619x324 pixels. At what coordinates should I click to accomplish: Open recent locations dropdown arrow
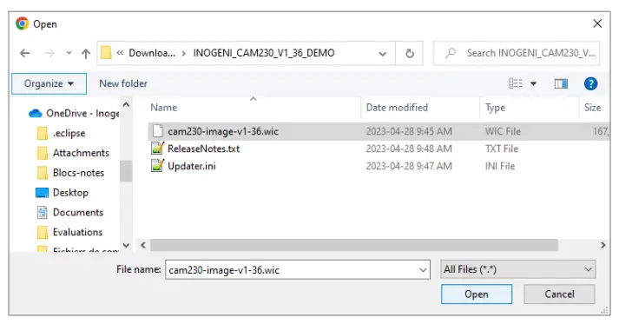point(69,53)
